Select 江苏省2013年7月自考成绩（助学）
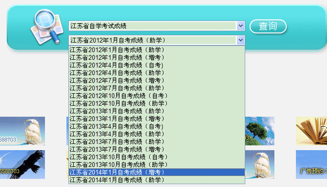Viewport: 327px width, 187px height. click(x=157, y=142)
